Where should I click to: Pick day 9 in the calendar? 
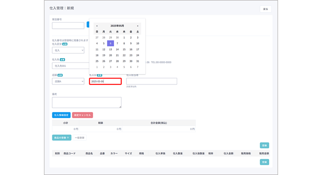click(x=131, y=43)
